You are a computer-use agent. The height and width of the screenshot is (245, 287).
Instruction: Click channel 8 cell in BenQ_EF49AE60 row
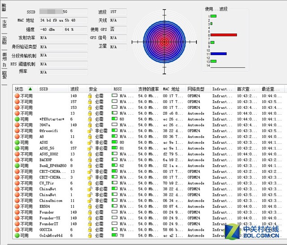(x=71, y=166)
